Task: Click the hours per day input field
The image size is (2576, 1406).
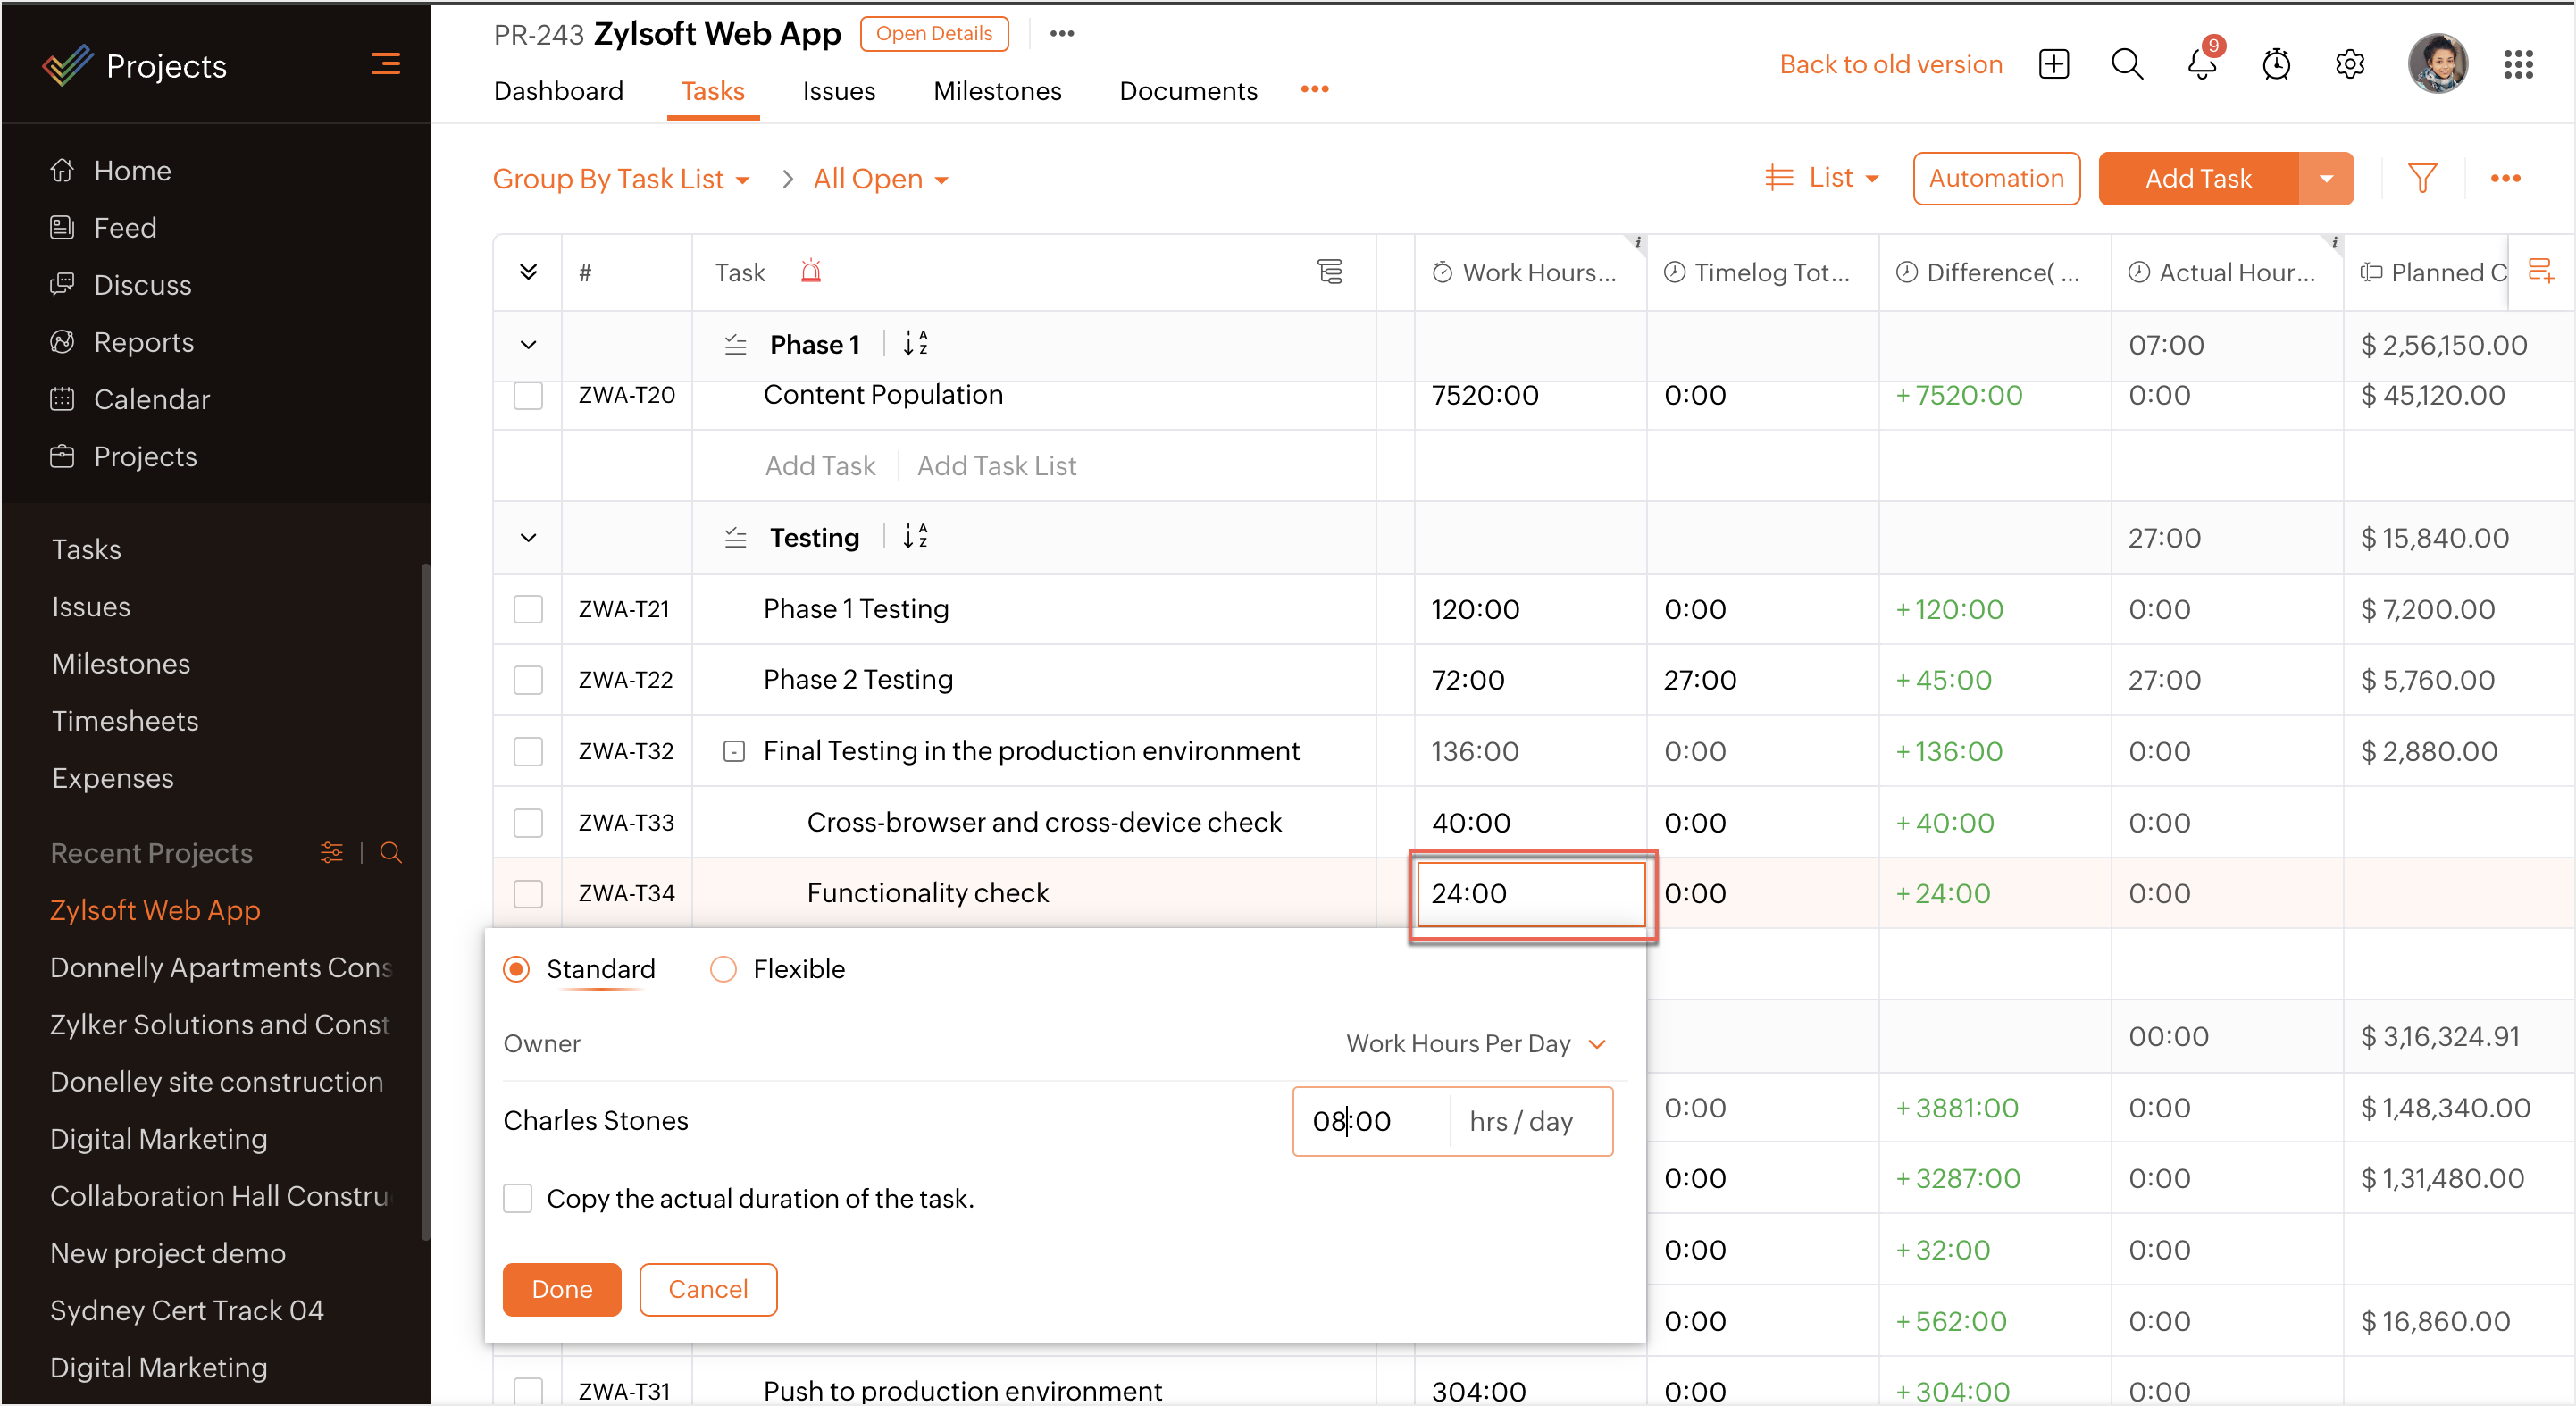Action: click(x=1369, y=1121)
